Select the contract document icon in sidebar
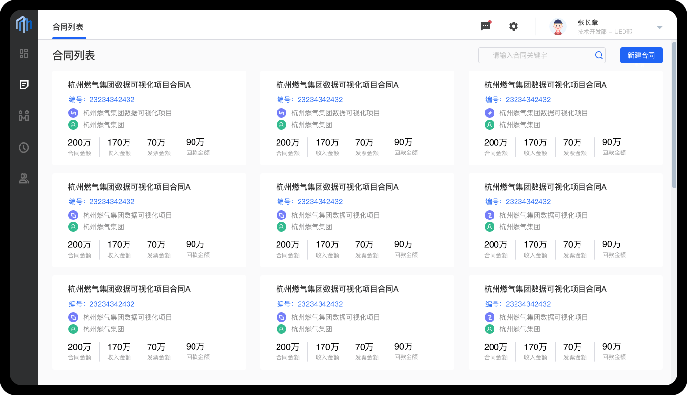 point(24,85)
